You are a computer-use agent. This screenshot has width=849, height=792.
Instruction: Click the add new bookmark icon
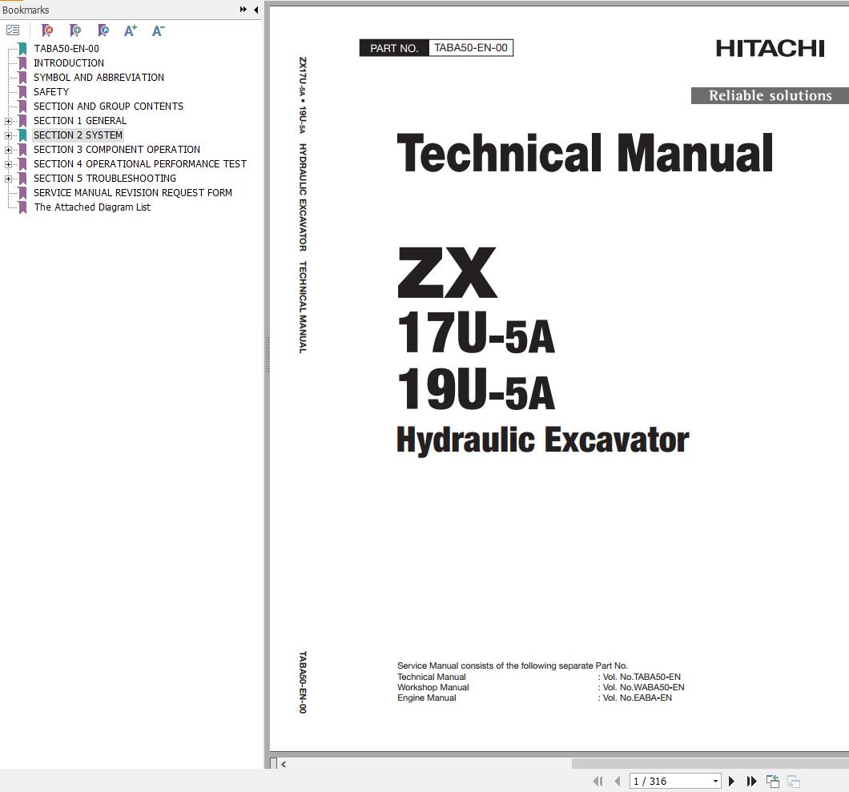click(74, 30)
